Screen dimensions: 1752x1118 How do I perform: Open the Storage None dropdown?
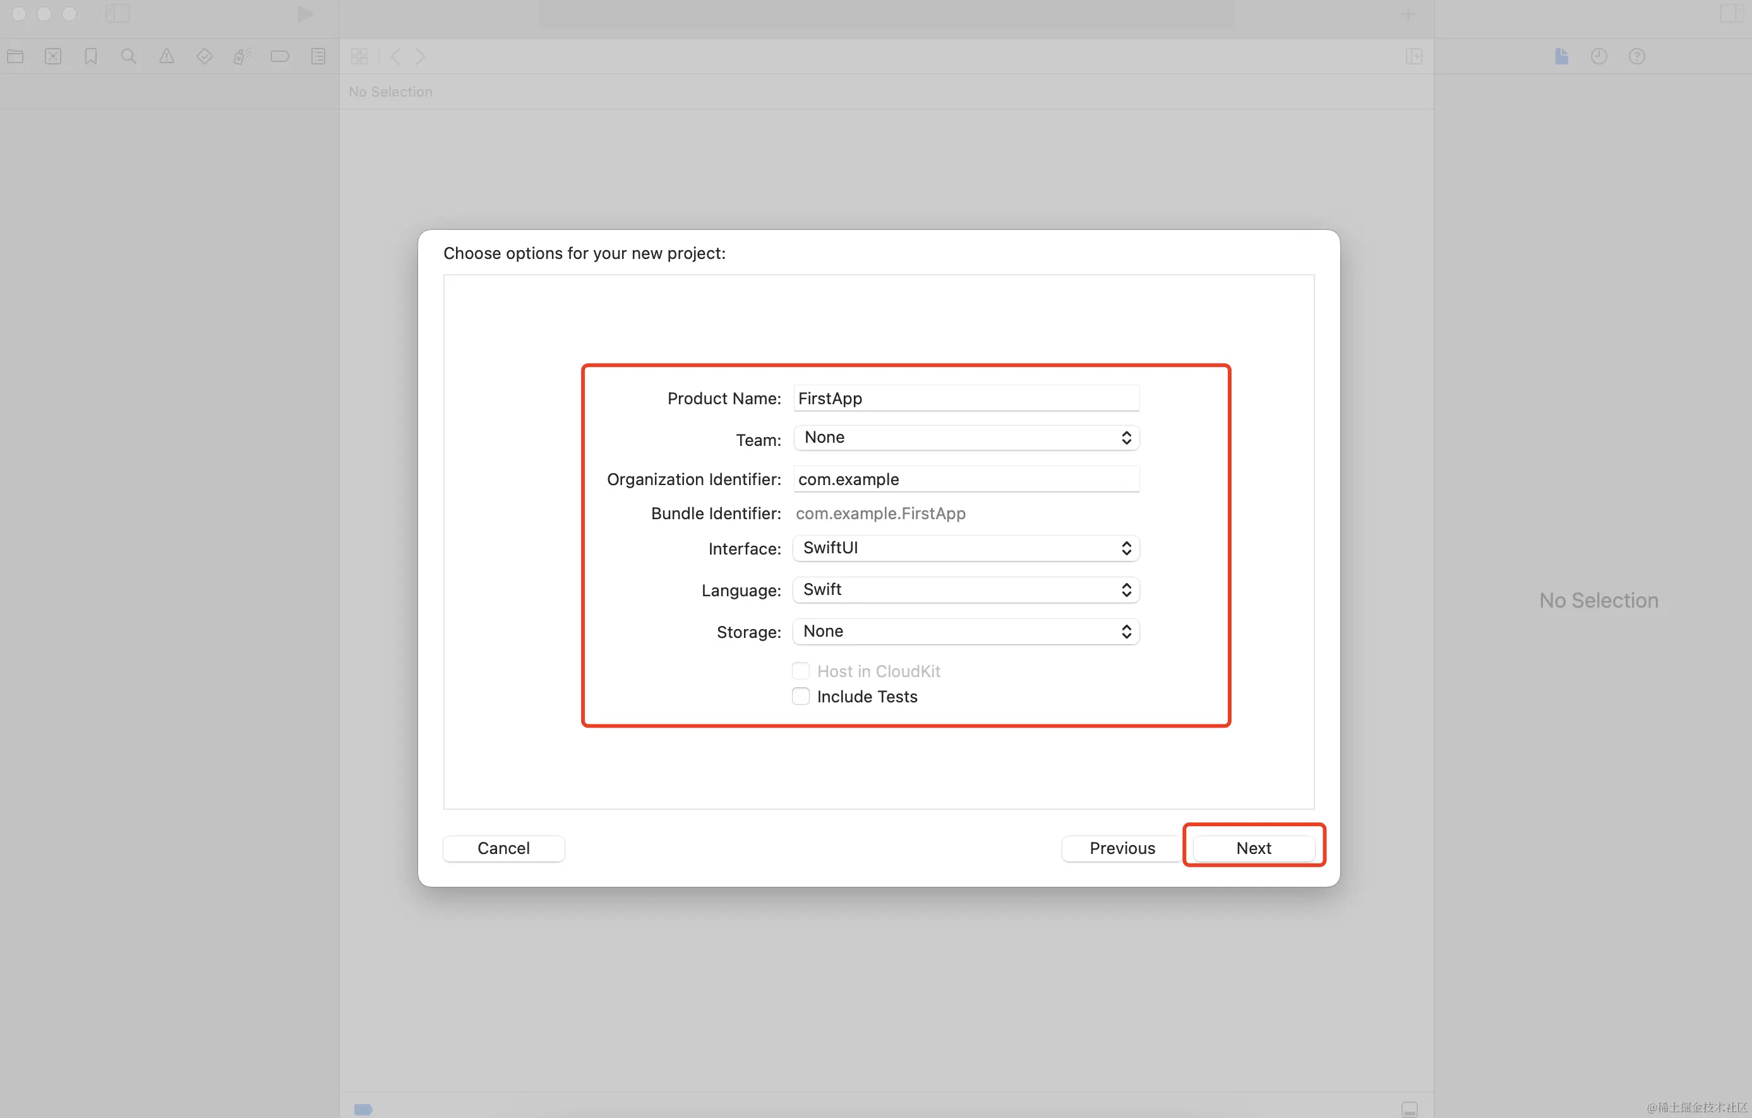(966, 631)
